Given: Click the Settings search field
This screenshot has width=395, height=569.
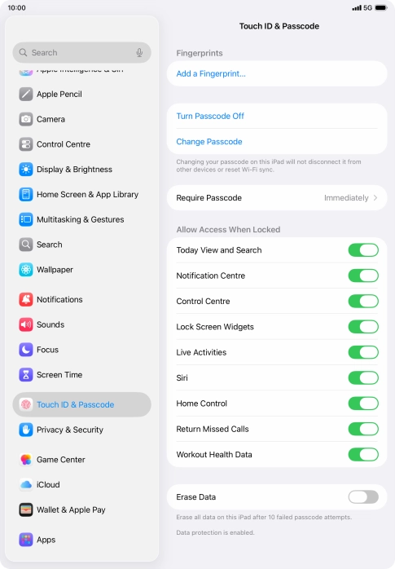Looking at the screenshot, I should 82,53.
